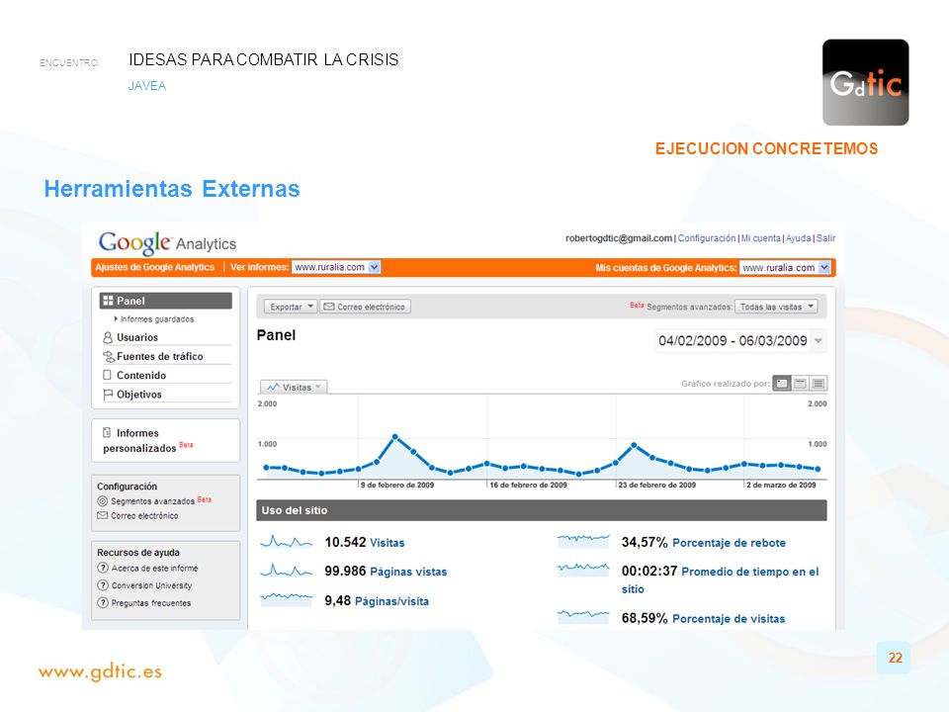Click help icon beside Acerca de este informe
949x712 pixels.
pos(103,568)
